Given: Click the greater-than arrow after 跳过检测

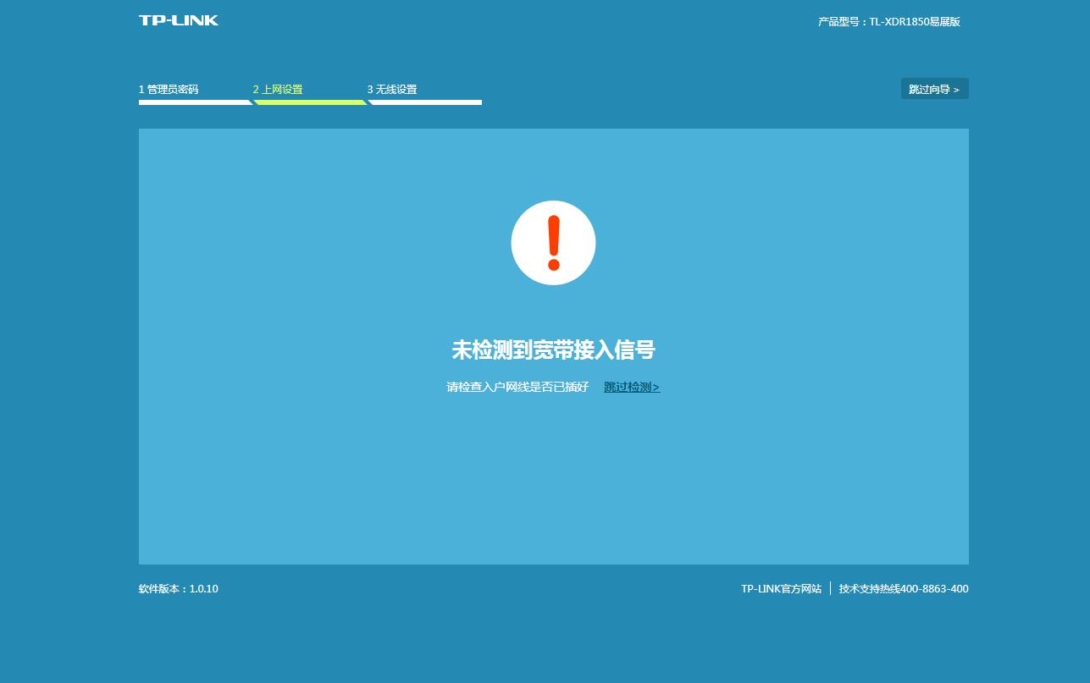Looking at the screenshot, I should tap(656, 387).
